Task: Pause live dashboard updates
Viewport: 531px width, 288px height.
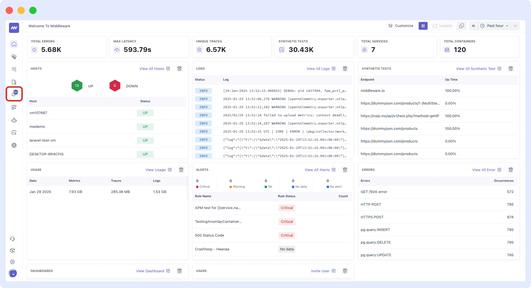Action: point(423,26)
